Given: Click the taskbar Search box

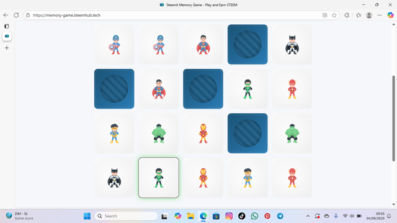Looking at the screenshot, I should click(126, 216).
